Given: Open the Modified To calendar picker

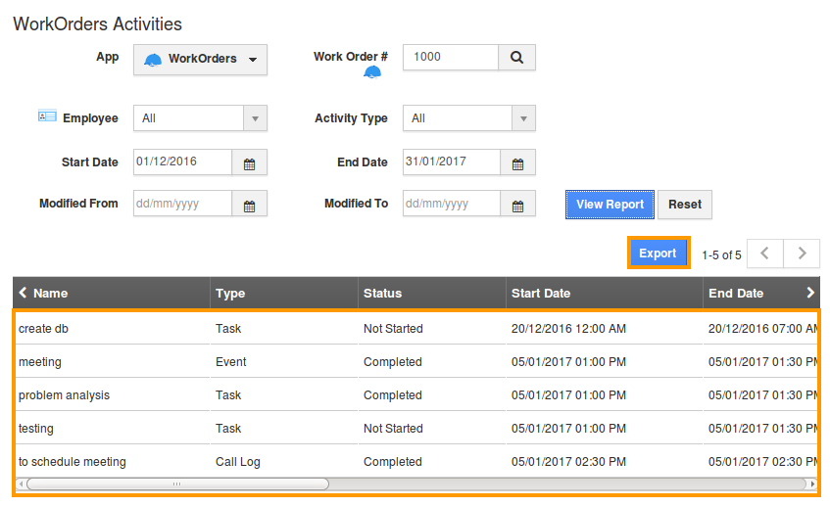Looking at the screenshot, I should [517, 205].
